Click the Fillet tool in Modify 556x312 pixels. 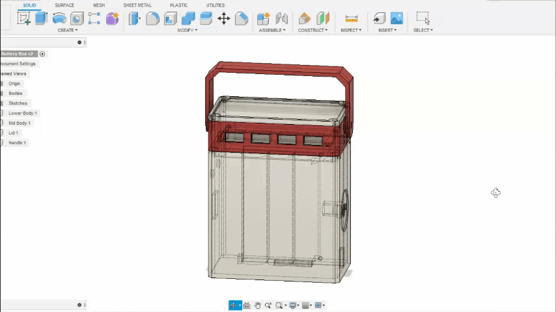coord(152,18)
